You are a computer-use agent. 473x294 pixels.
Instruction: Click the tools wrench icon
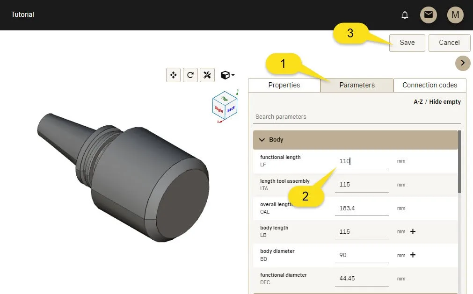click(x=207, y=75)
